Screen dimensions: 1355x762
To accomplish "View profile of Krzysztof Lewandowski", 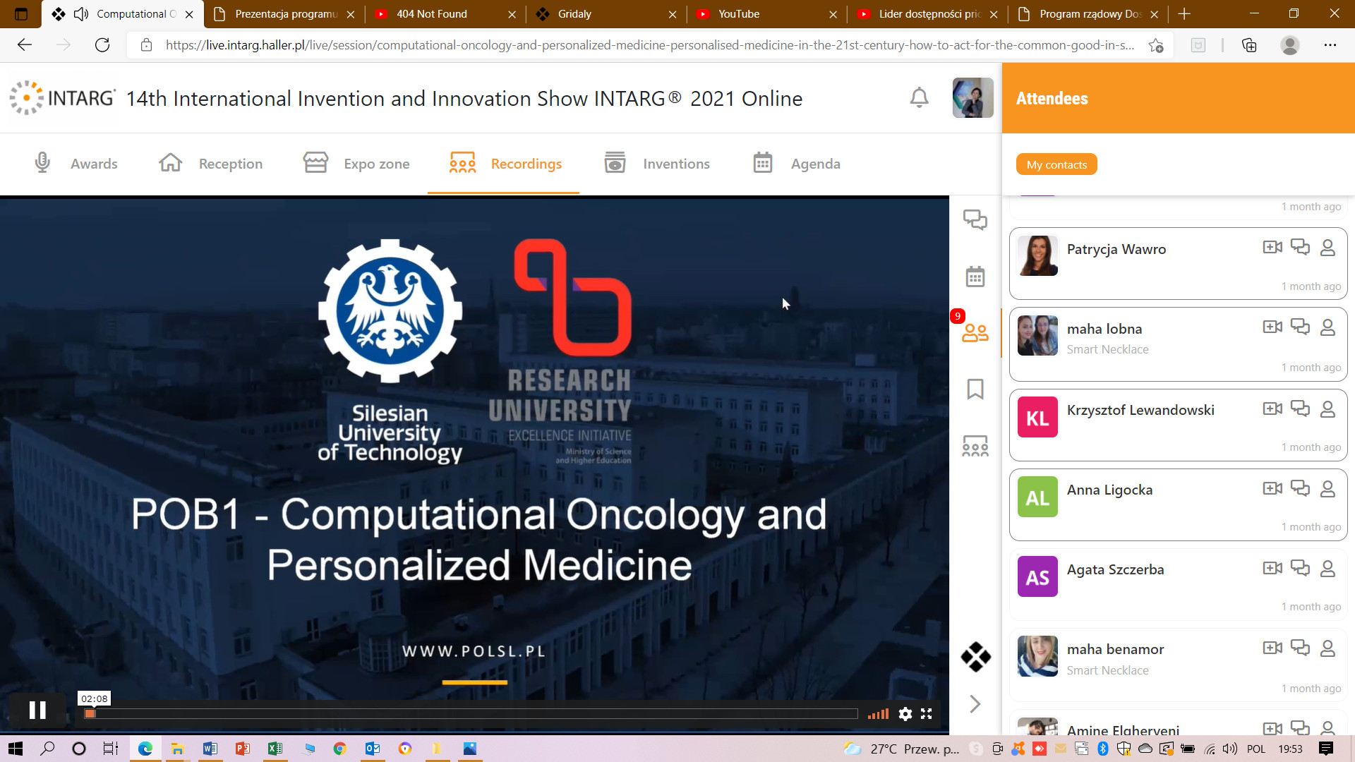I will coord(1327,409).
